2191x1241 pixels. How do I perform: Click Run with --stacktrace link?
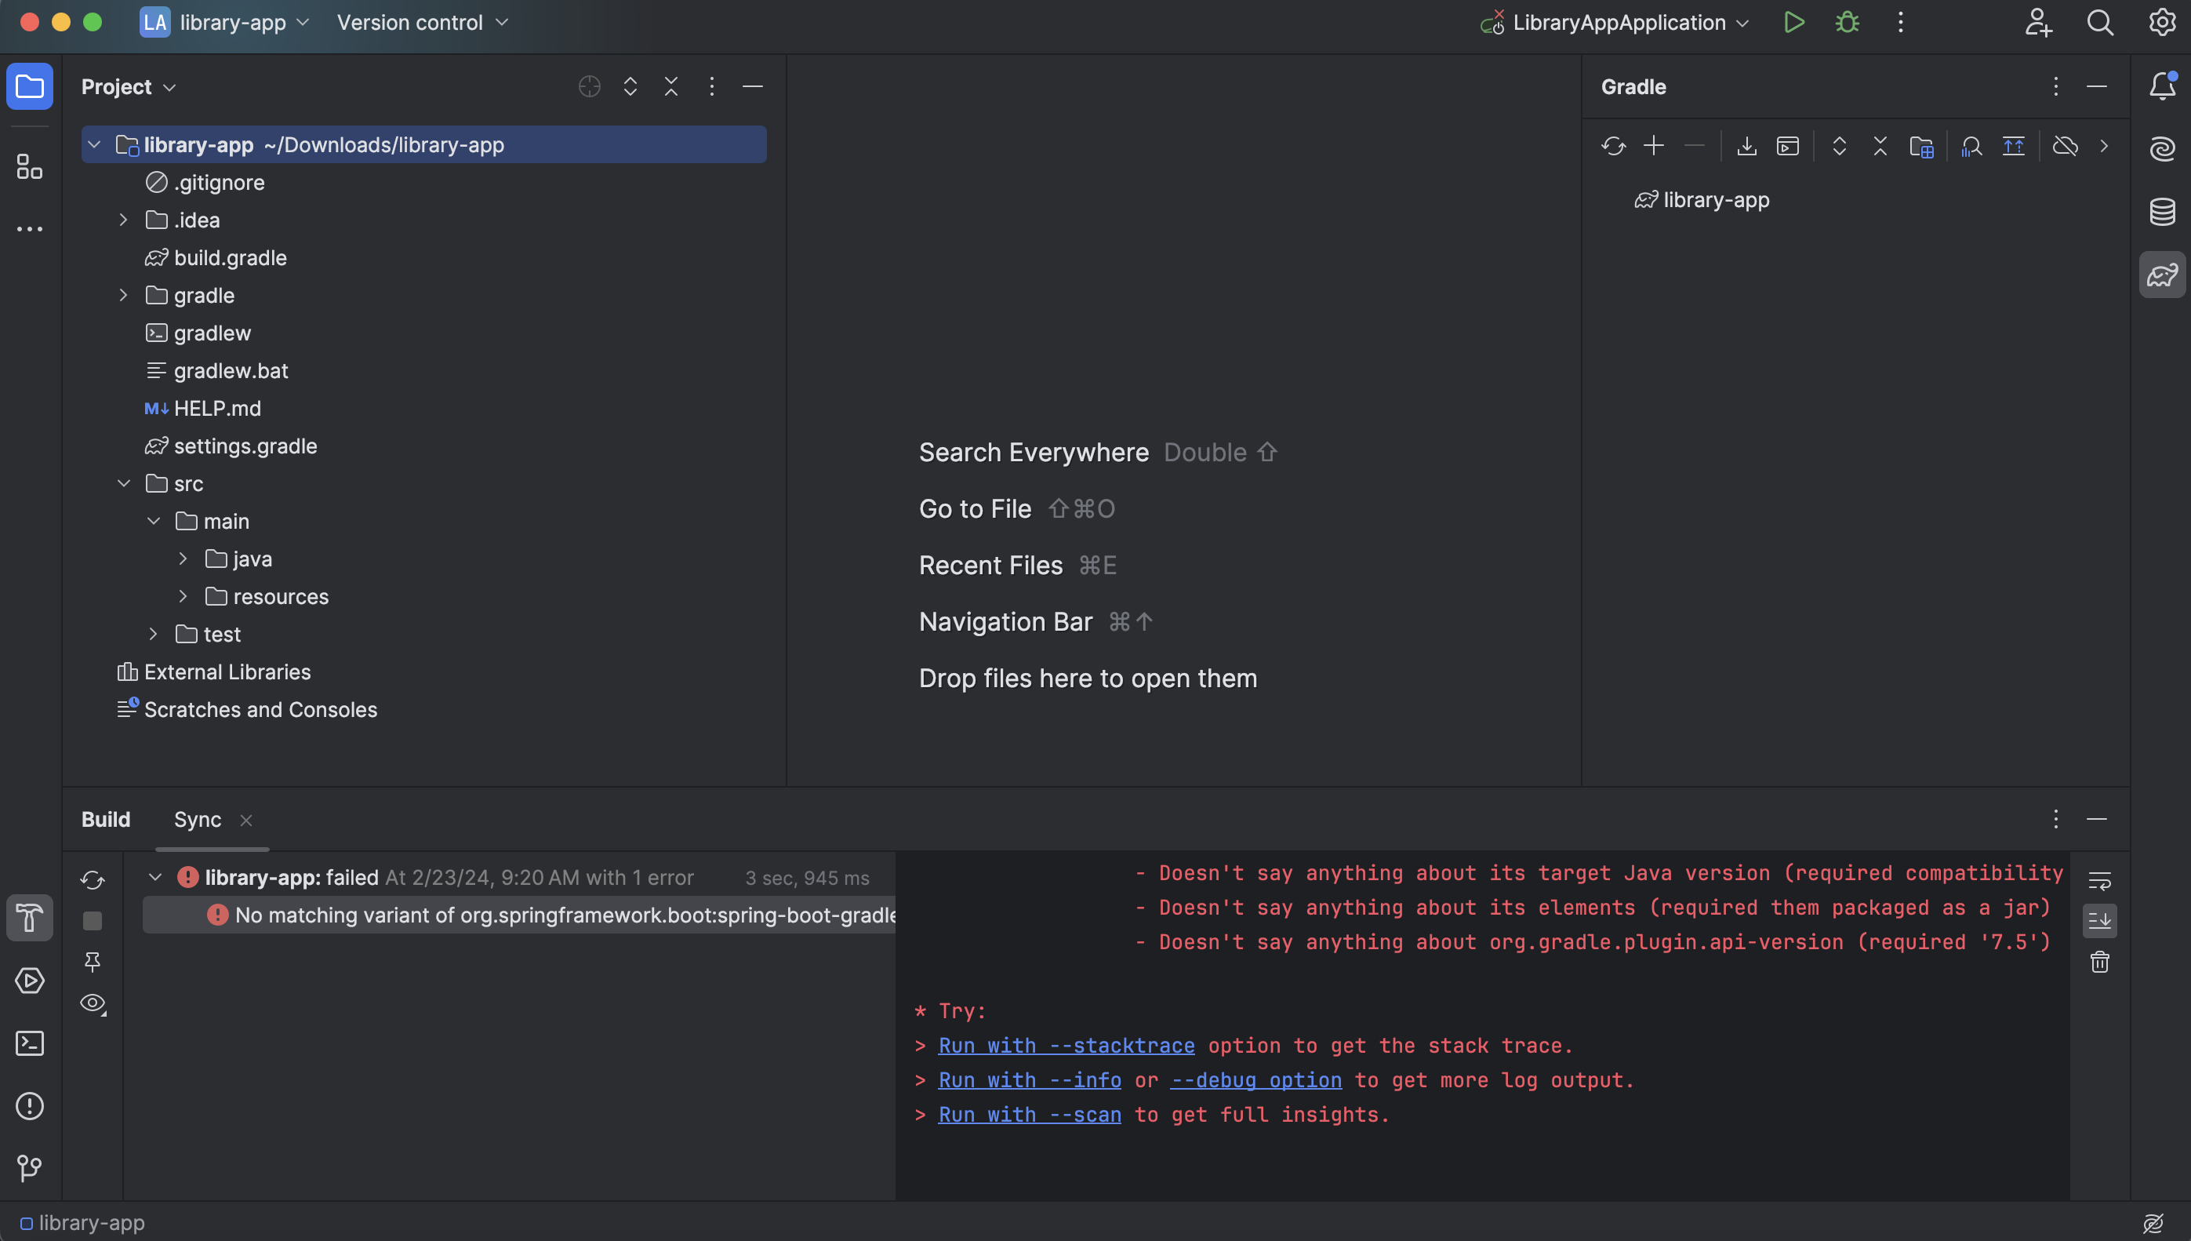click(1066, 1045)
